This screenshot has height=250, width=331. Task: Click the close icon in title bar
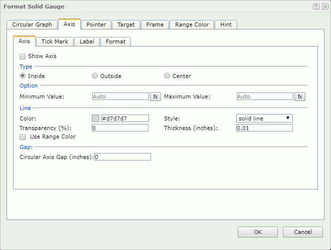324,6
